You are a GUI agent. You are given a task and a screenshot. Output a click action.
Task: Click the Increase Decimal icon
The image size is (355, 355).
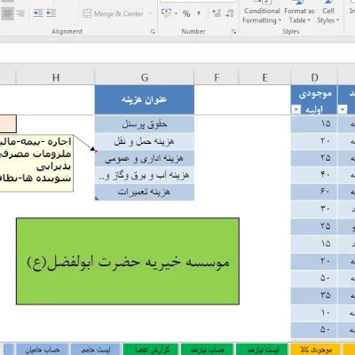217,13
